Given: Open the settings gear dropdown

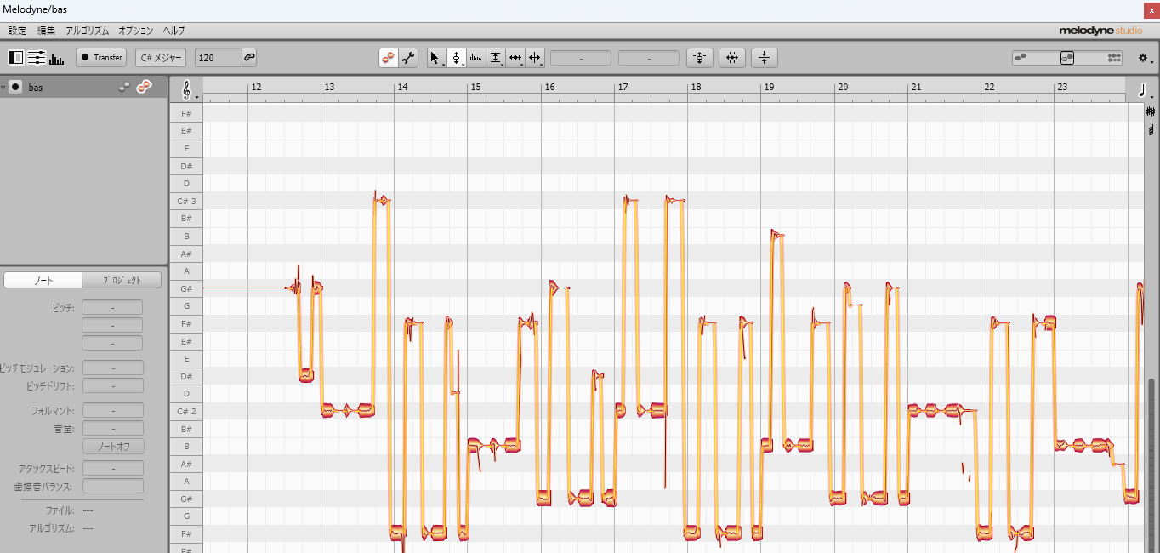Looking at the screenshot, I should 1143,57.
